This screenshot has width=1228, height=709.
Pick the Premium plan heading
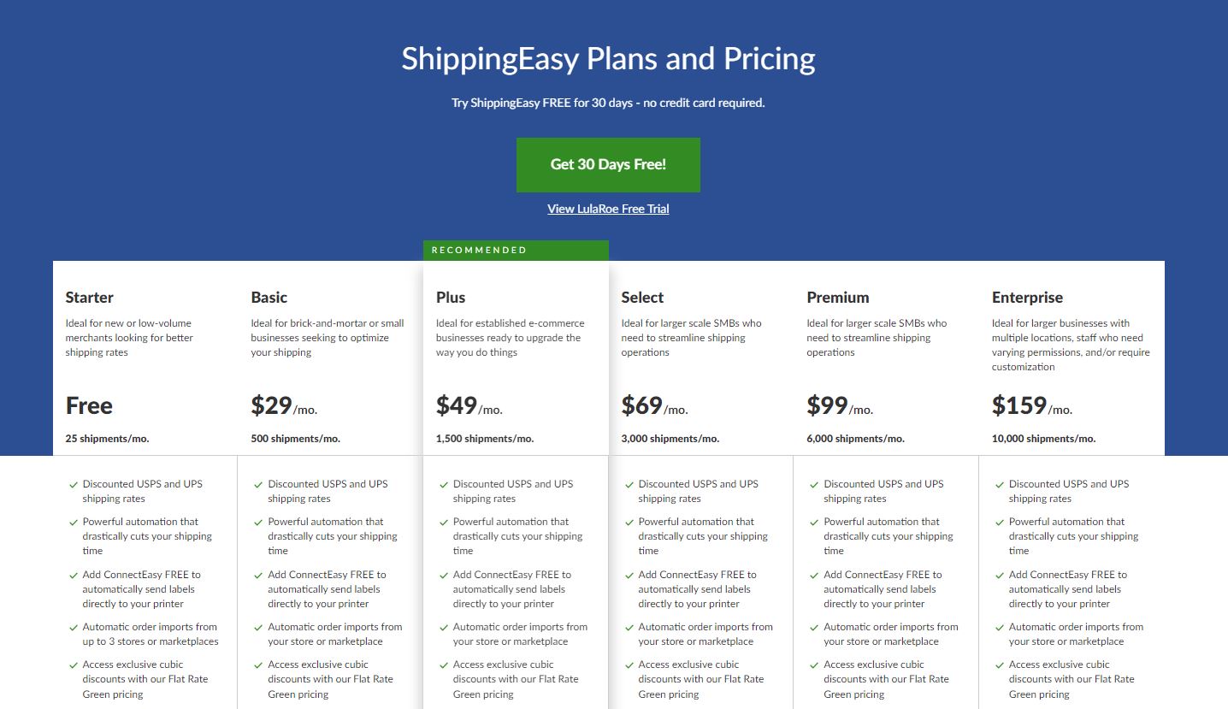pyautogui.click(x=837, y=298)
